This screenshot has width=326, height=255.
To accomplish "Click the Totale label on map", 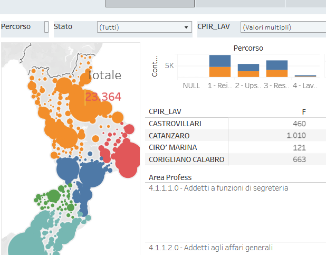I will tap(104, 75).
